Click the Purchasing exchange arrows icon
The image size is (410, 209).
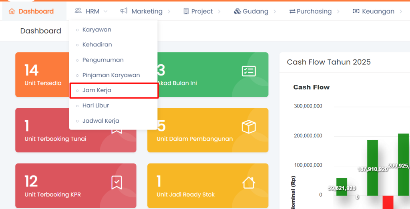coord(292,11)
